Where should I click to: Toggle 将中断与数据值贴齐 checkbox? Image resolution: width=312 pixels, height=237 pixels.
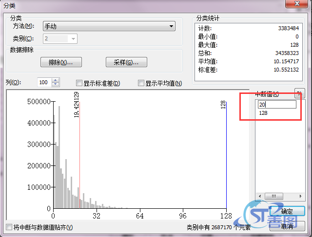(9, 227)
